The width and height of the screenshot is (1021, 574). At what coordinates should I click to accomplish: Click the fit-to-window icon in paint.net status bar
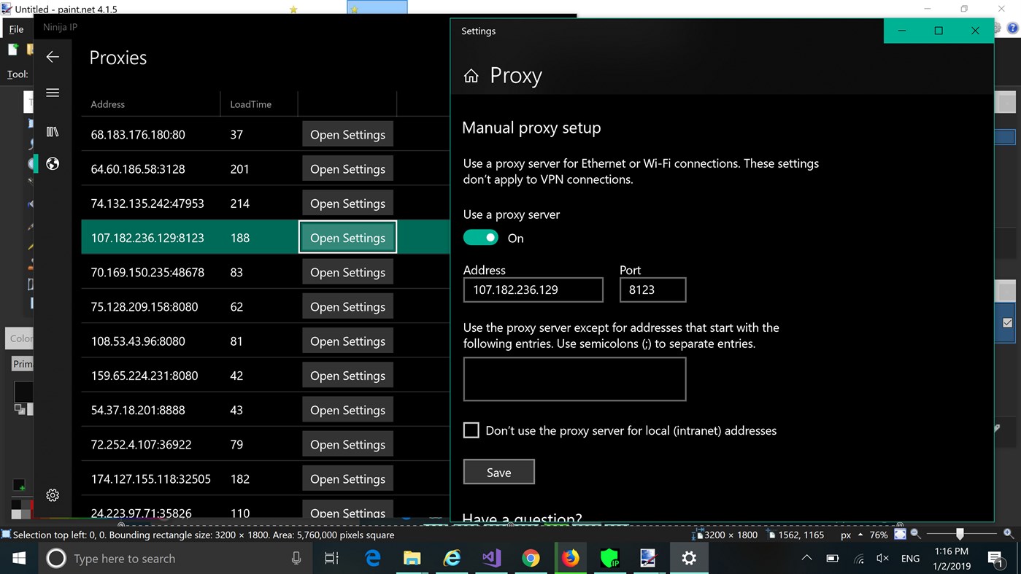(900, 535)
